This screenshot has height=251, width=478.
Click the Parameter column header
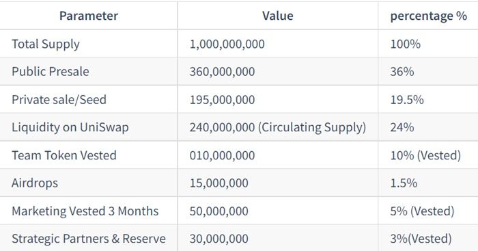[x=88, y=16]
